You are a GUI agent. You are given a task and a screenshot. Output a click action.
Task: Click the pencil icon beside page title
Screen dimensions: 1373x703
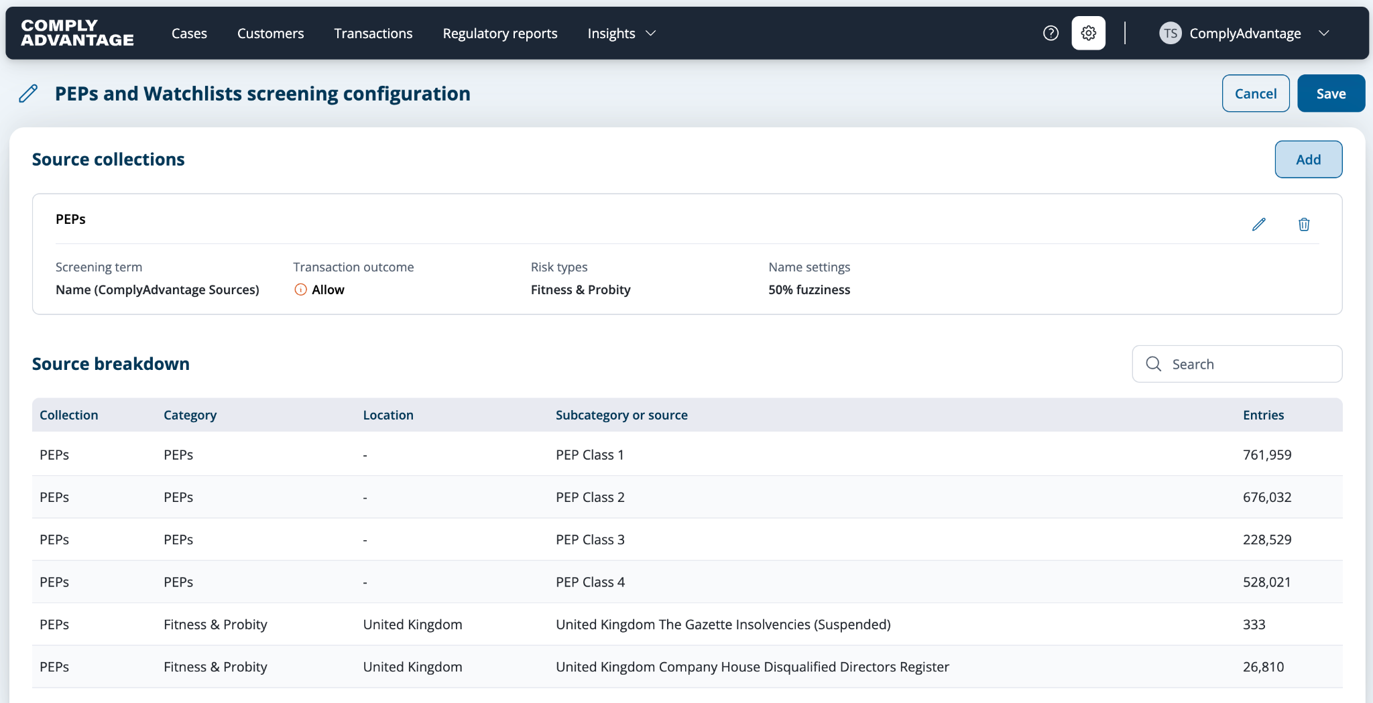click(x=28, y=93)
